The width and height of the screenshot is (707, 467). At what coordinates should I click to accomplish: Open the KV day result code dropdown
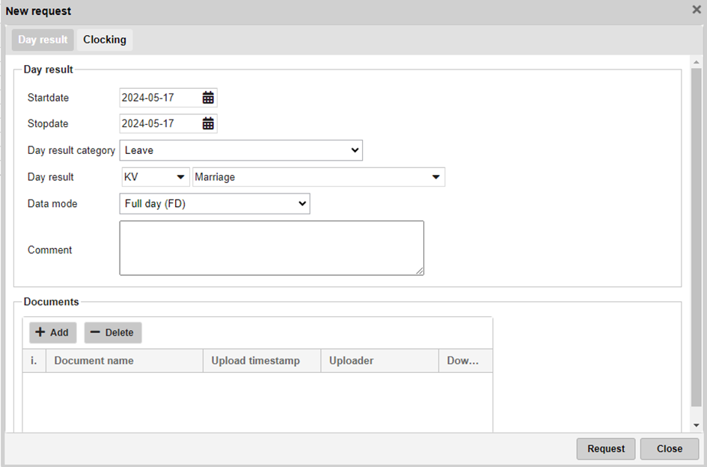tap(155, 177)
